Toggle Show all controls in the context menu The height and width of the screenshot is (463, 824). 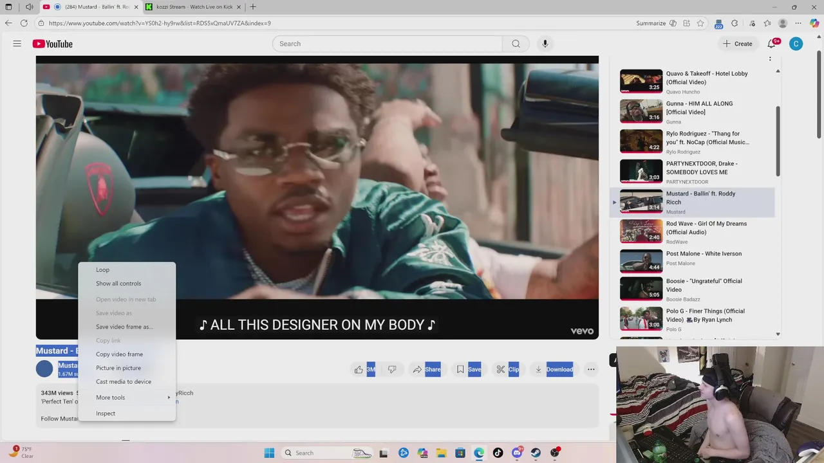tap(127, 284)
